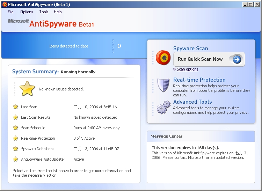Click the star icon next to Last Scan
This screenshot has height=191, width=262.
[15, 107]
